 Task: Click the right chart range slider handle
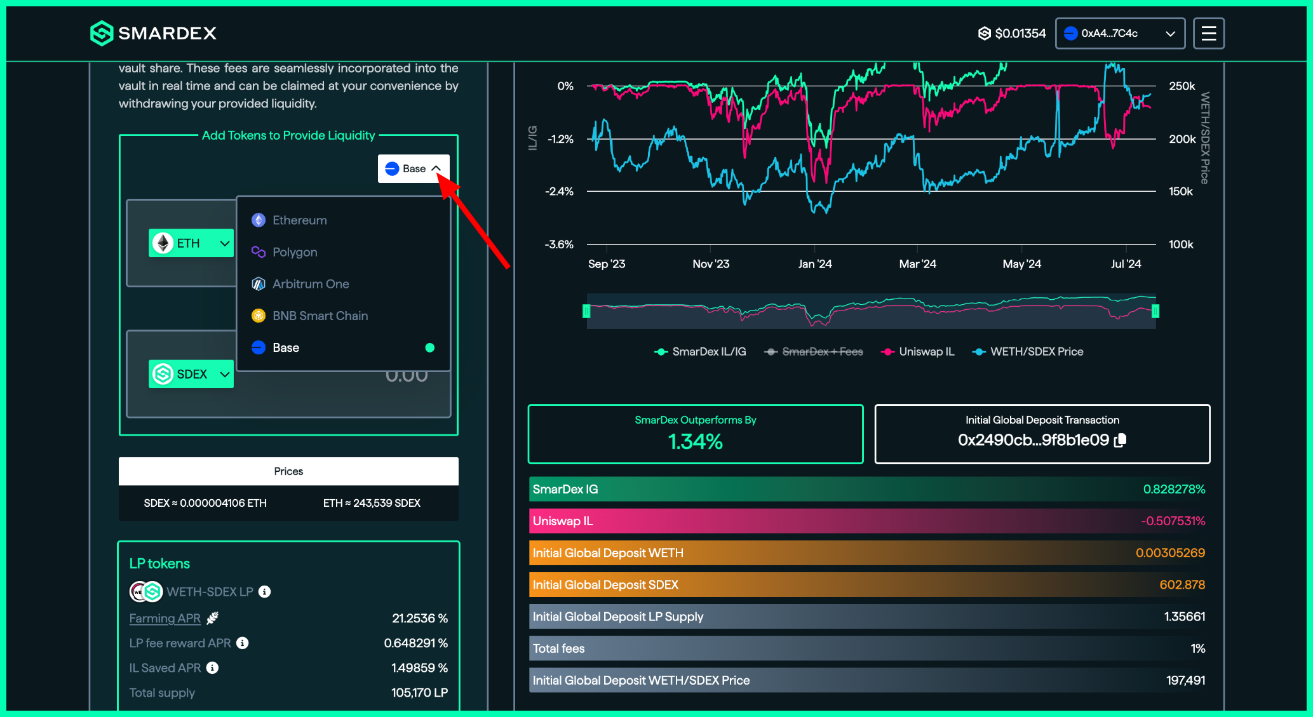1155,311
